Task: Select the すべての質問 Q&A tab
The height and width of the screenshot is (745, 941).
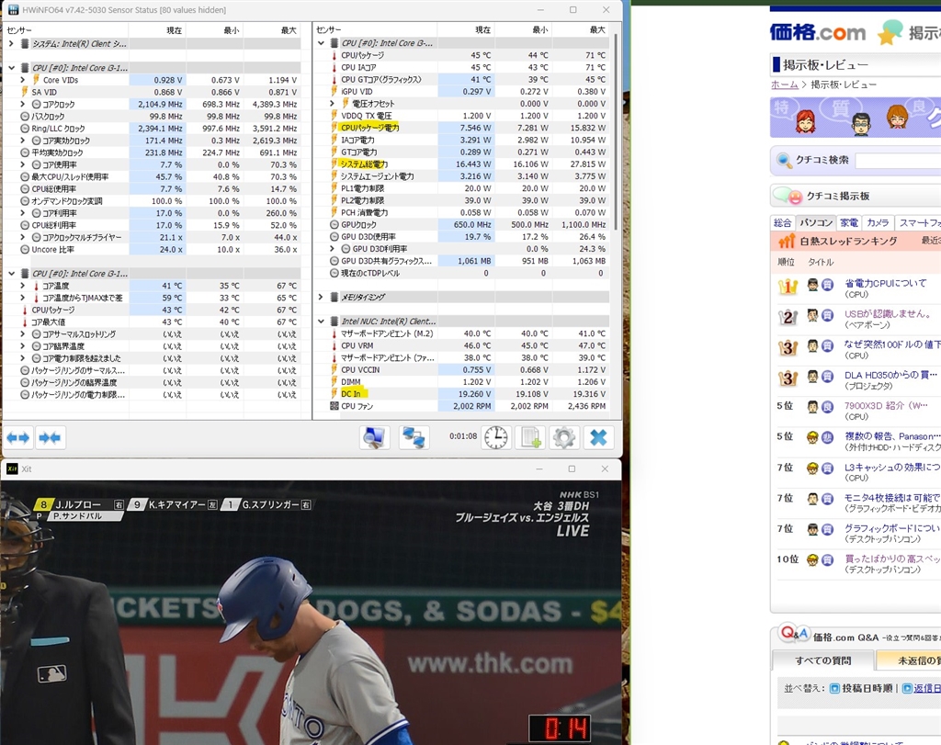Action: pos(822,660)
